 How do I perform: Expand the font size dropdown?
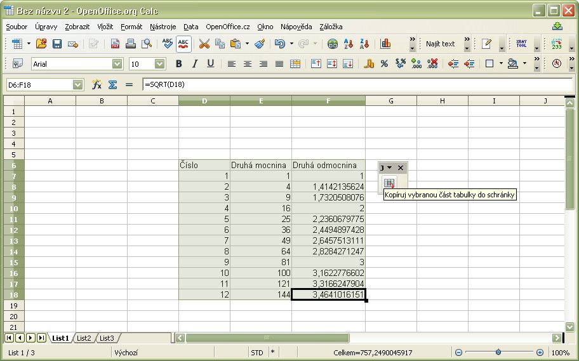(x=160, y=63)
